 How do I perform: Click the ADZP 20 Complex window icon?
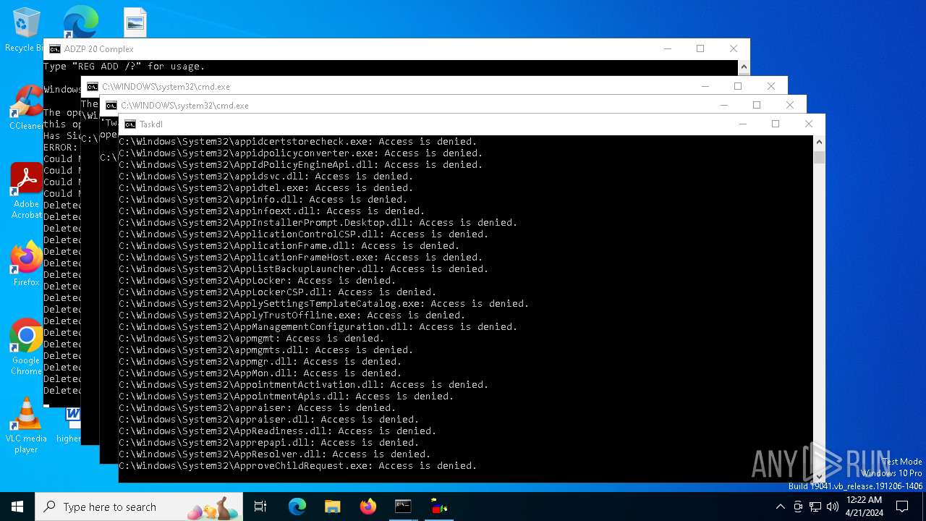(x=55, y=49)
